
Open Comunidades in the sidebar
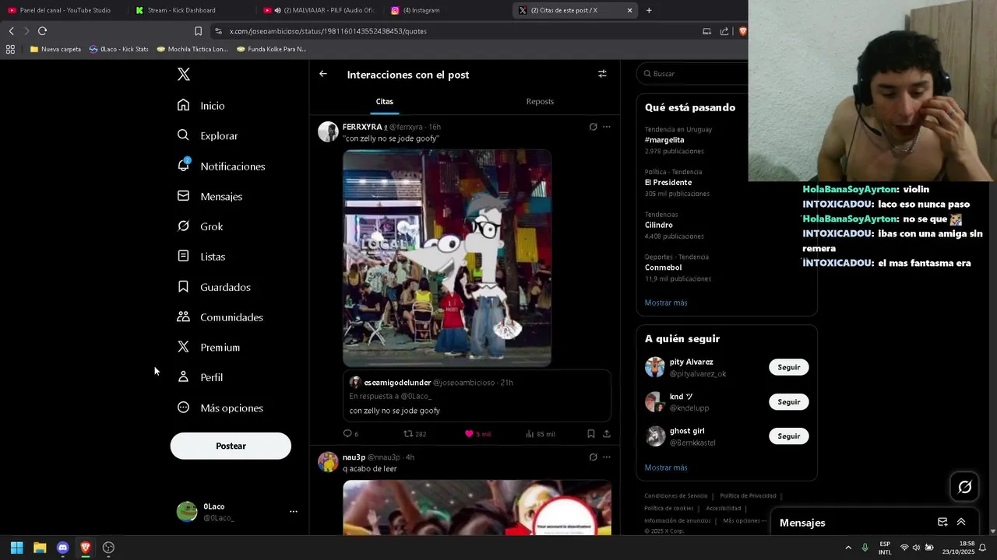(x=220, y=317)
